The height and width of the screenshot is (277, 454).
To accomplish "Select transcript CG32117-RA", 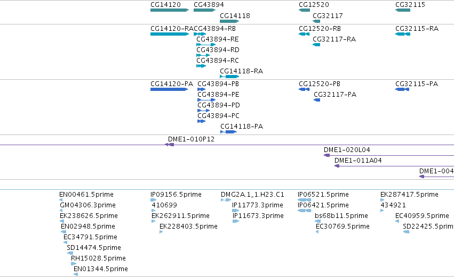I will click(316, 45).
